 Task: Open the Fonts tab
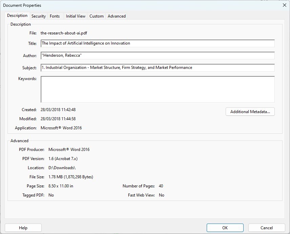coord(55,16)
